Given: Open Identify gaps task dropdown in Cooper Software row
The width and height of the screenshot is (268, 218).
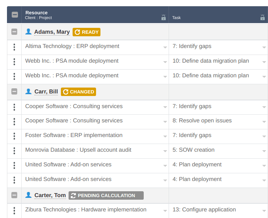Looking at the screenshot, I should click(264, 107).
